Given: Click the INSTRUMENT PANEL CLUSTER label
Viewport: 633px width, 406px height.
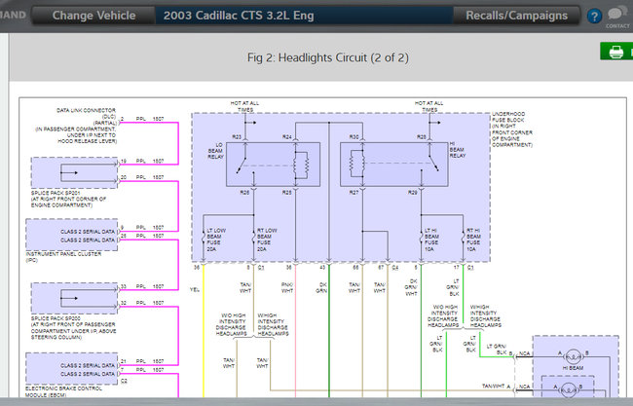Looking at the screenshot, I should (63, 257).
